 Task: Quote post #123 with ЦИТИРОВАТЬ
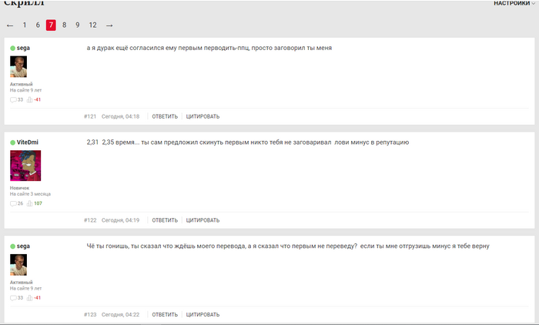(203, 314)
